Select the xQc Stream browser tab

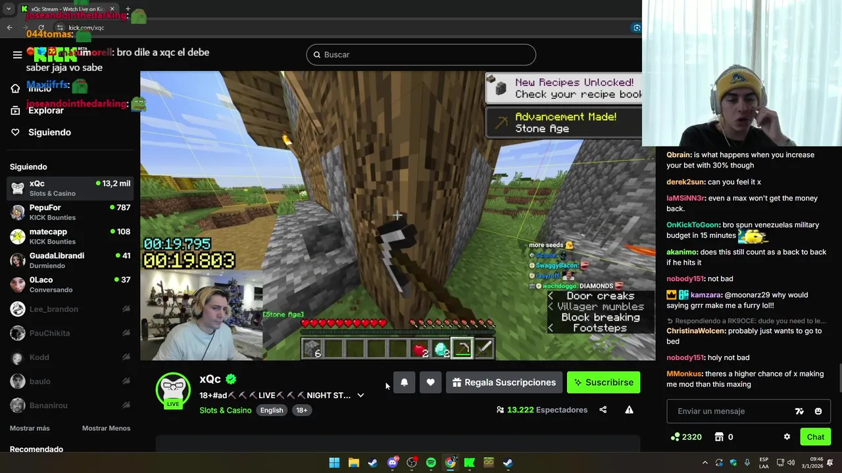click(x=68, y=9)
